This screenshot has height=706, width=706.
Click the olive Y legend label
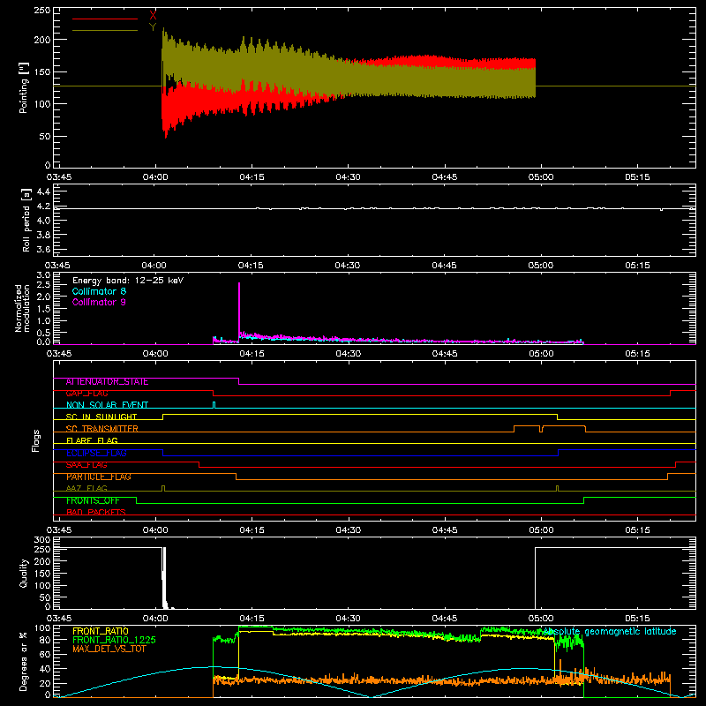153,27
